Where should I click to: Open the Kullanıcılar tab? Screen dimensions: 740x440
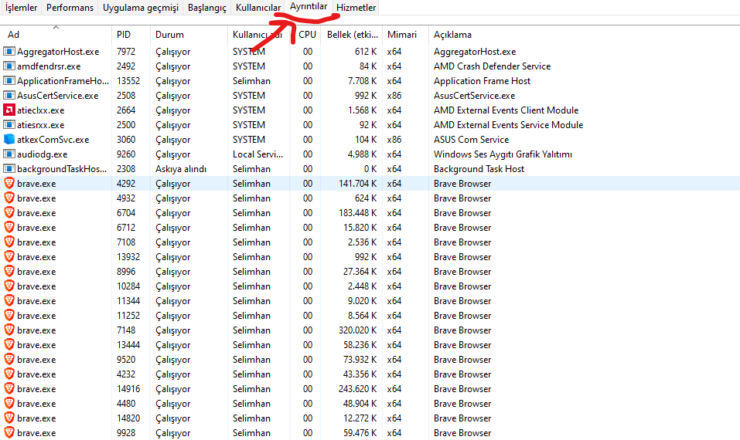click(258, 8)
